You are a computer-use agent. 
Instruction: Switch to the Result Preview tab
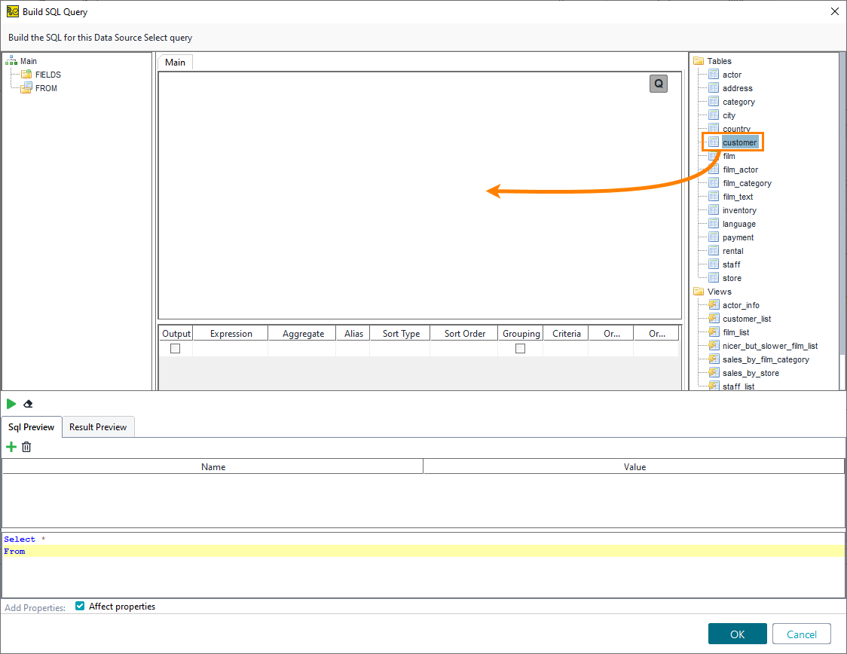tap(98, 427)
